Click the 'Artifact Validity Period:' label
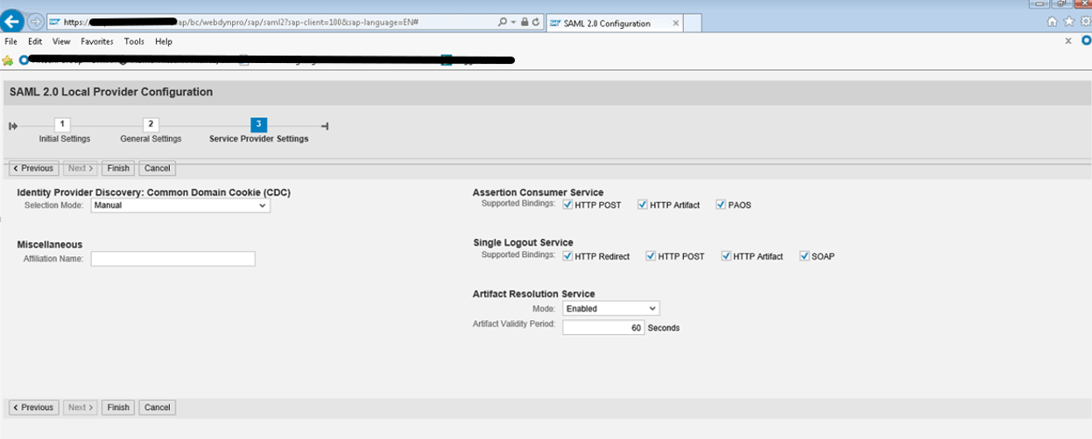This screenshot has width=1092, height=439. click(514, 324)
